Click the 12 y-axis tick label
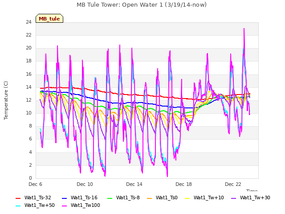 (28, 100)
